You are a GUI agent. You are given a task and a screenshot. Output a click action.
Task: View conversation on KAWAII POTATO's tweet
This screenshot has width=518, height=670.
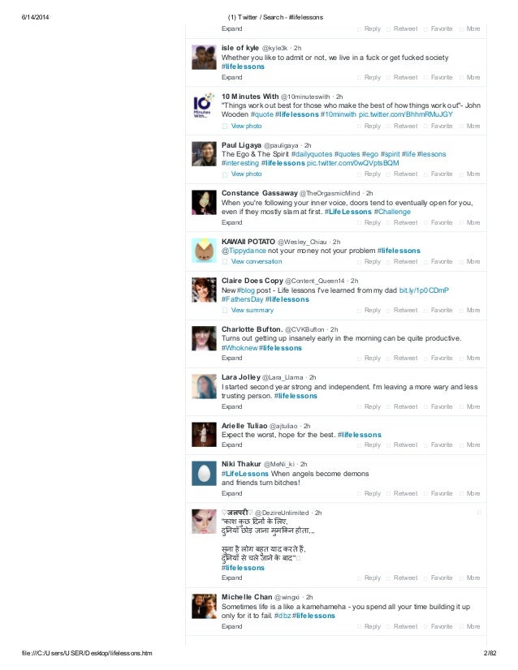tap(257, 261)
